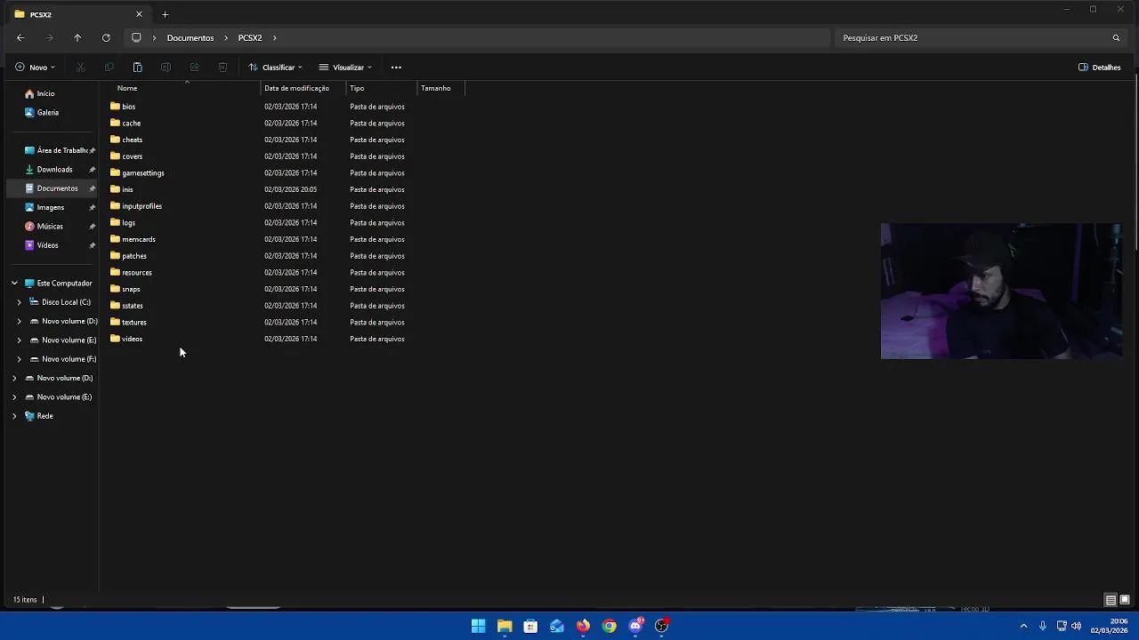The height and width of the screenshot is (640, 1139).
Task: Select the snaps folder name
Action: [x=131, y=289]
